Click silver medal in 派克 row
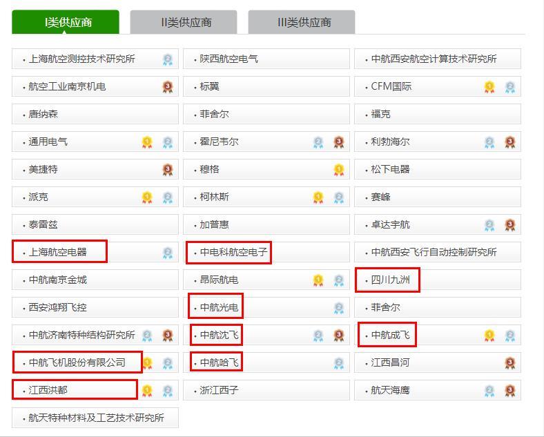 point(168,197)
